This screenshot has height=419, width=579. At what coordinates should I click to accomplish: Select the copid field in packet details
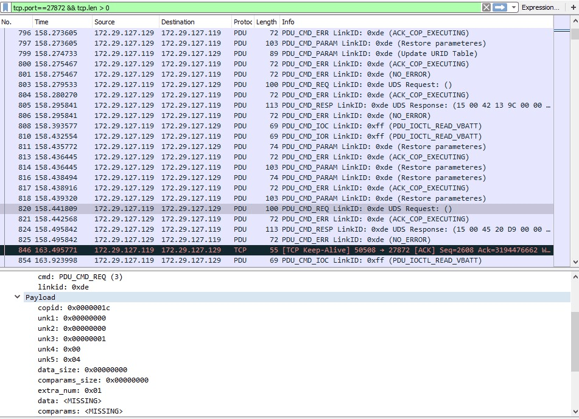point(74,308)
